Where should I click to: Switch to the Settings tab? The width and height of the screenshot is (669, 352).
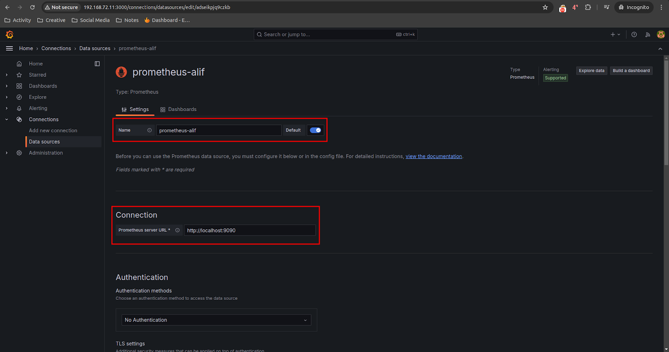(135, 109)
